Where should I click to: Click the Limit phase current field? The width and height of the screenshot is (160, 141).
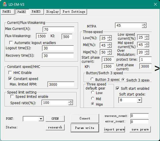pos(145,66)
